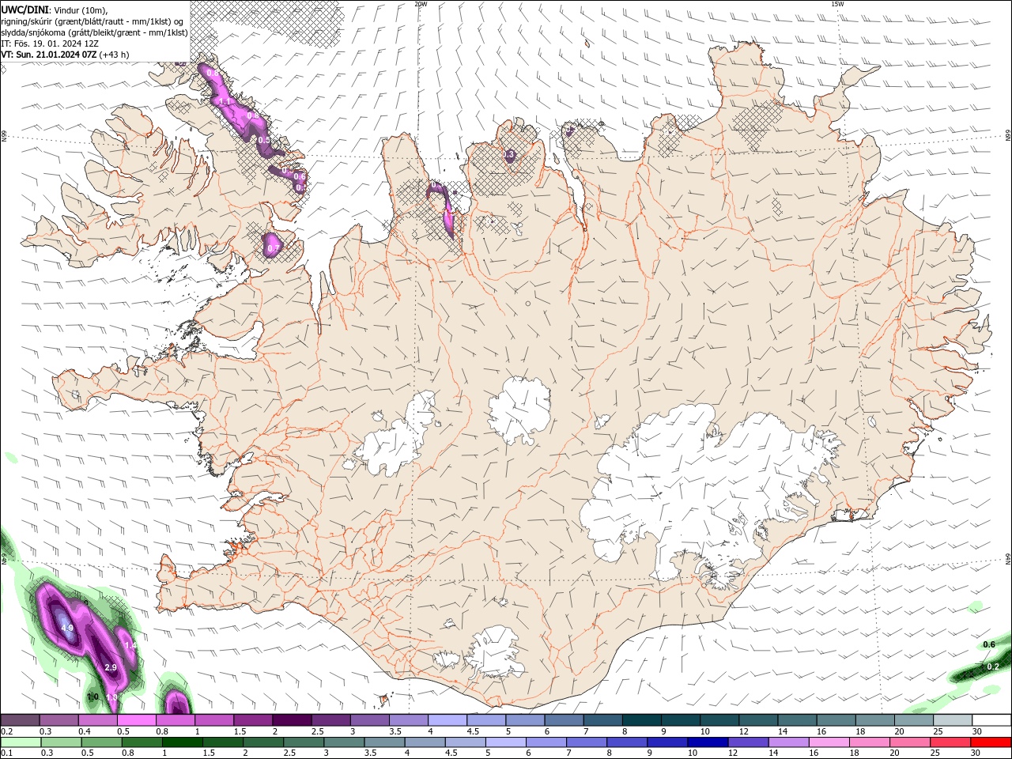Click the '0.3' snowfall value on the north peninsula
Image resolution: width=1012 pixels, height=759 pixels.
click(509, 154)
